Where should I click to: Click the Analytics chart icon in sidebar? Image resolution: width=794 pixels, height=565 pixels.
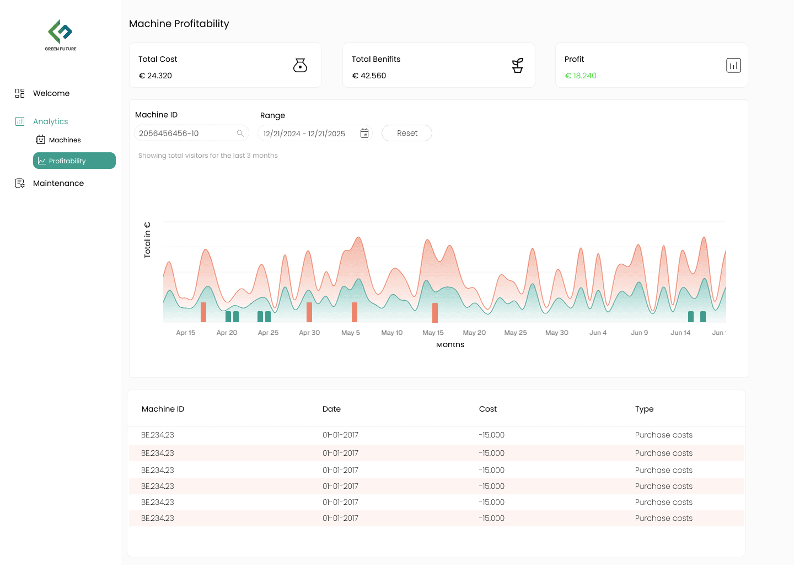tap(20, 121)
